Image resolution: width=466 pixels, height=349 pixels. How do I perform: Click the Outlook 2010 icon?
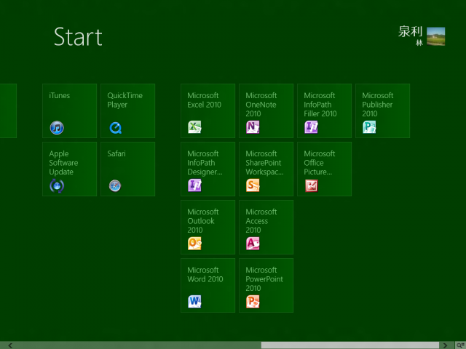pyautogui.click(x=194, y=244)
